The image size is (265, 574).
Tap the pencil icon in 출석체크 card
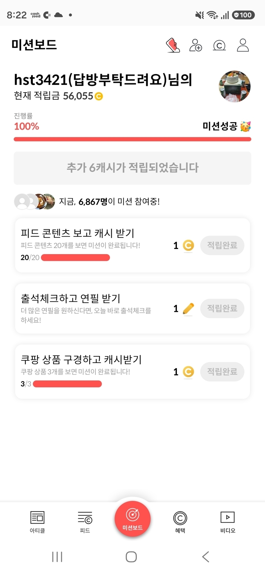(188, 309)
